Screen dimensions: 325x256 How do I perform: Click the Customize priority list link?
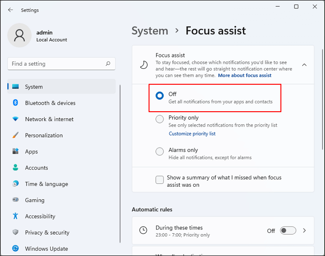tap(192, 134)
